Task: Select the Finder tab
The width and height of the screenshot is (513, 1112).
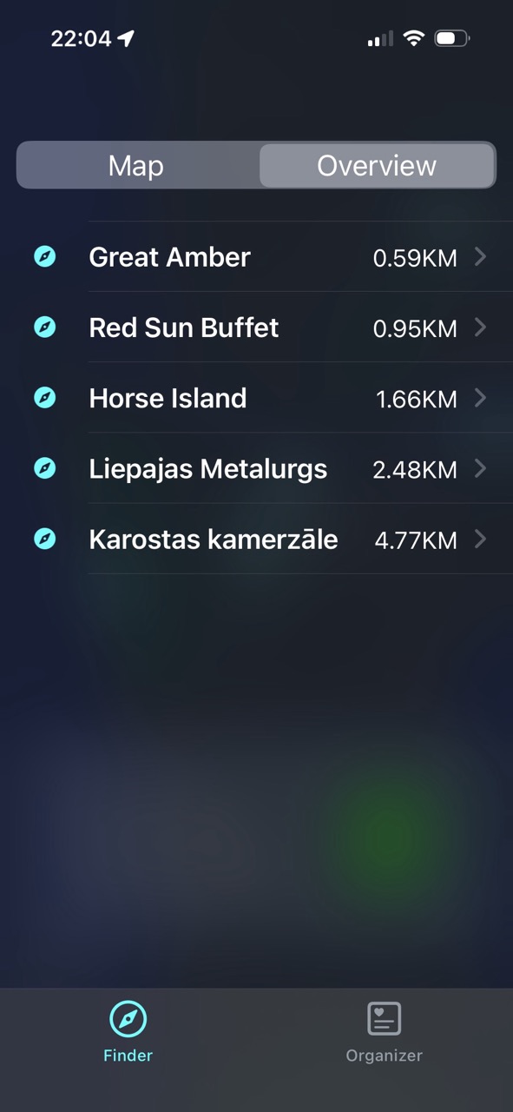Action: (x=128, y=1032)
